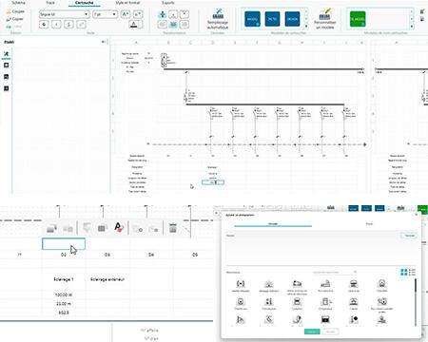Switch to the second pictogram dialog tab
The width and height of the screenshot is (428, 342).
pyautogui.click(x=369, y=224)
